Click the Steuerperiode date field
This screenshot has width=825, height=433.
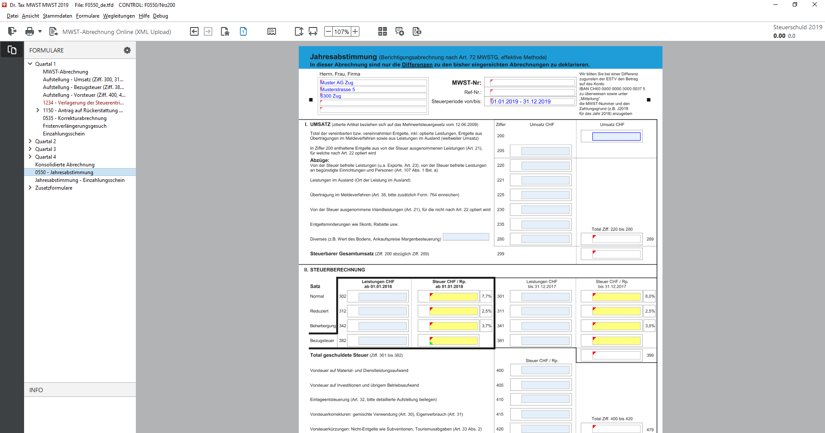[532, 101]
